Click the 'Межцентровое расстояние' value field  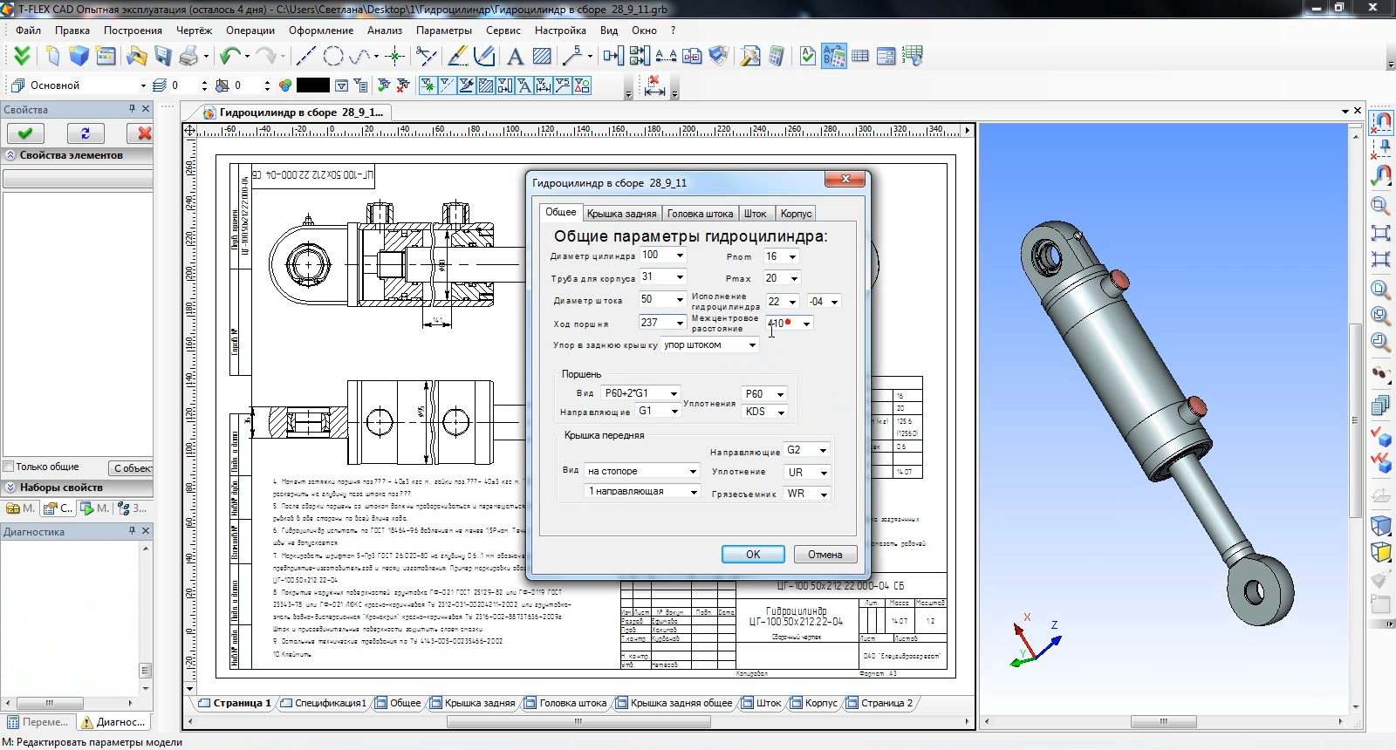coord(783,324)
